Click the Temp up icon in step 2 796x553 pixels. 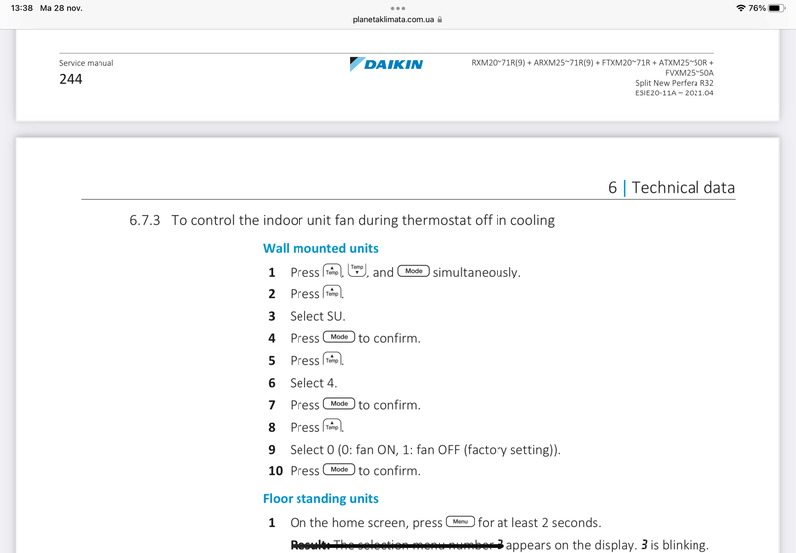[332, 293]
